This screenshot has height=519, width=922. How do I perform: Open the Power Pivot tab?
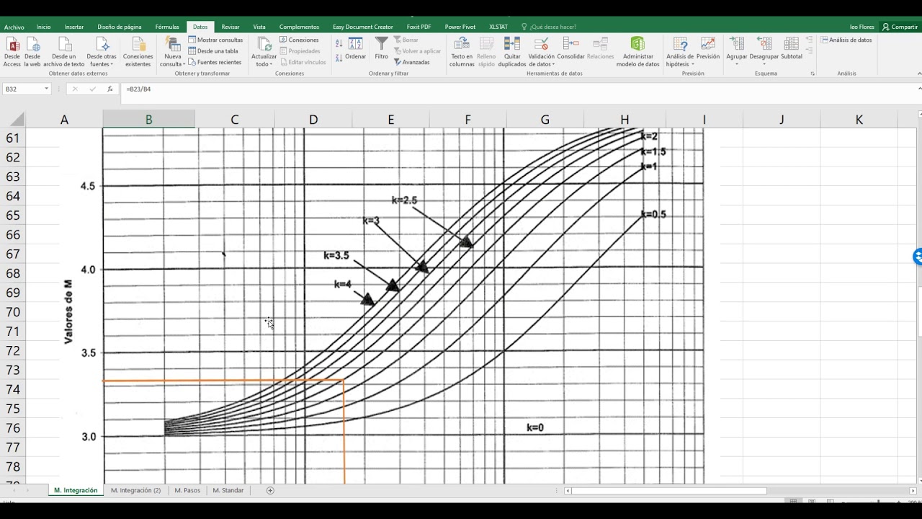[460, 27]
